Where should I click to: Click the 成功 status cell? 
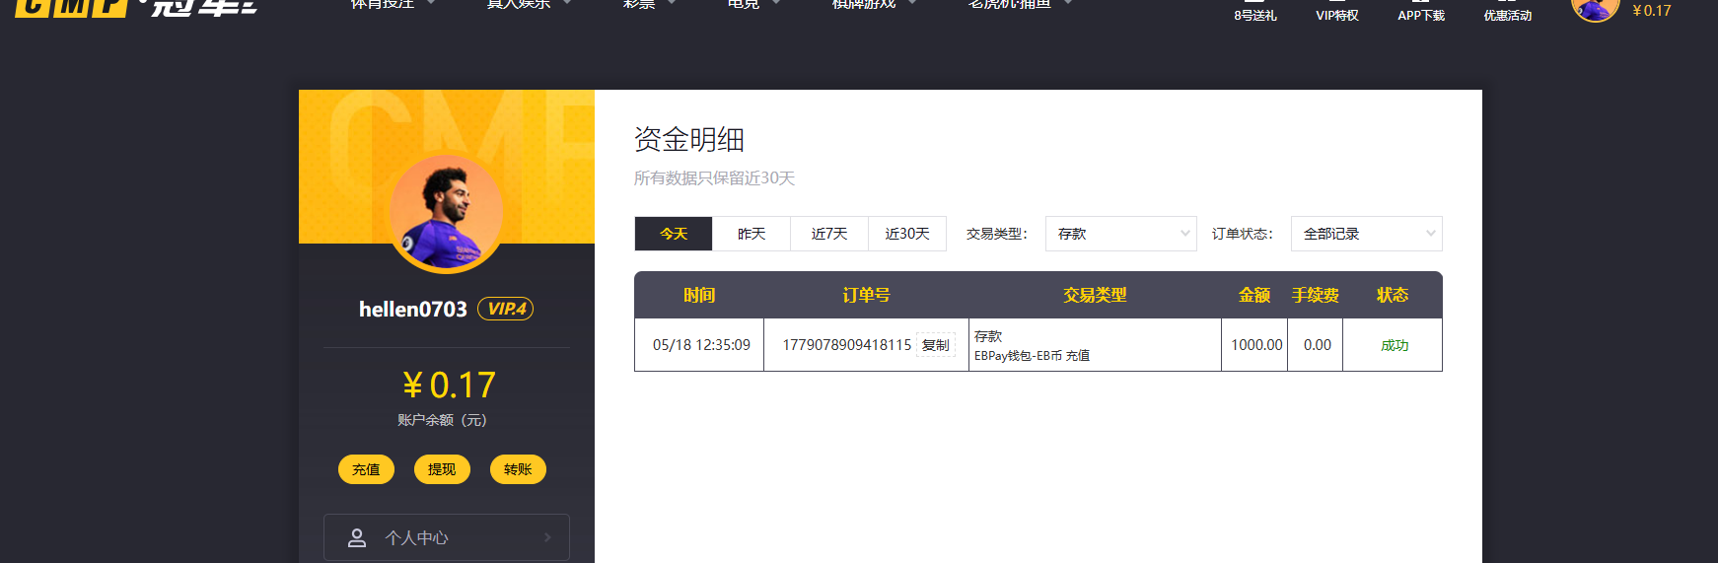click(x=1395, y=345)
